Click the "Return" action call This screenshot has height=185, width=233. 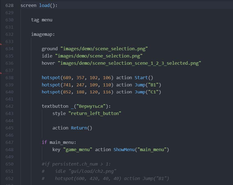click(81, 128)
